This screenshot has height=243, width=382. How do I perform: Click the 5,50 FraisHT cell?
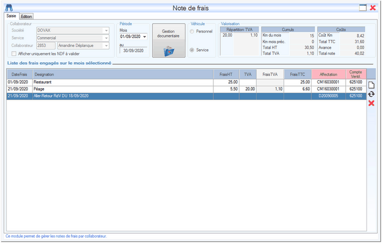(226, 89)
